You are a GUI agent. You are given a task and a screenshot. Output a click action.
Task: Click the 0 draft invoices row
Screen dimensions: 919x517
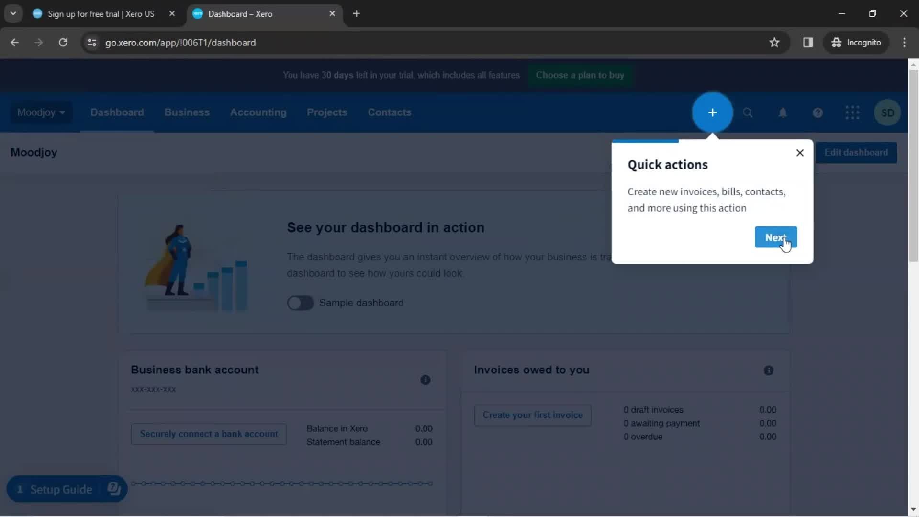[x=700, y=410]
